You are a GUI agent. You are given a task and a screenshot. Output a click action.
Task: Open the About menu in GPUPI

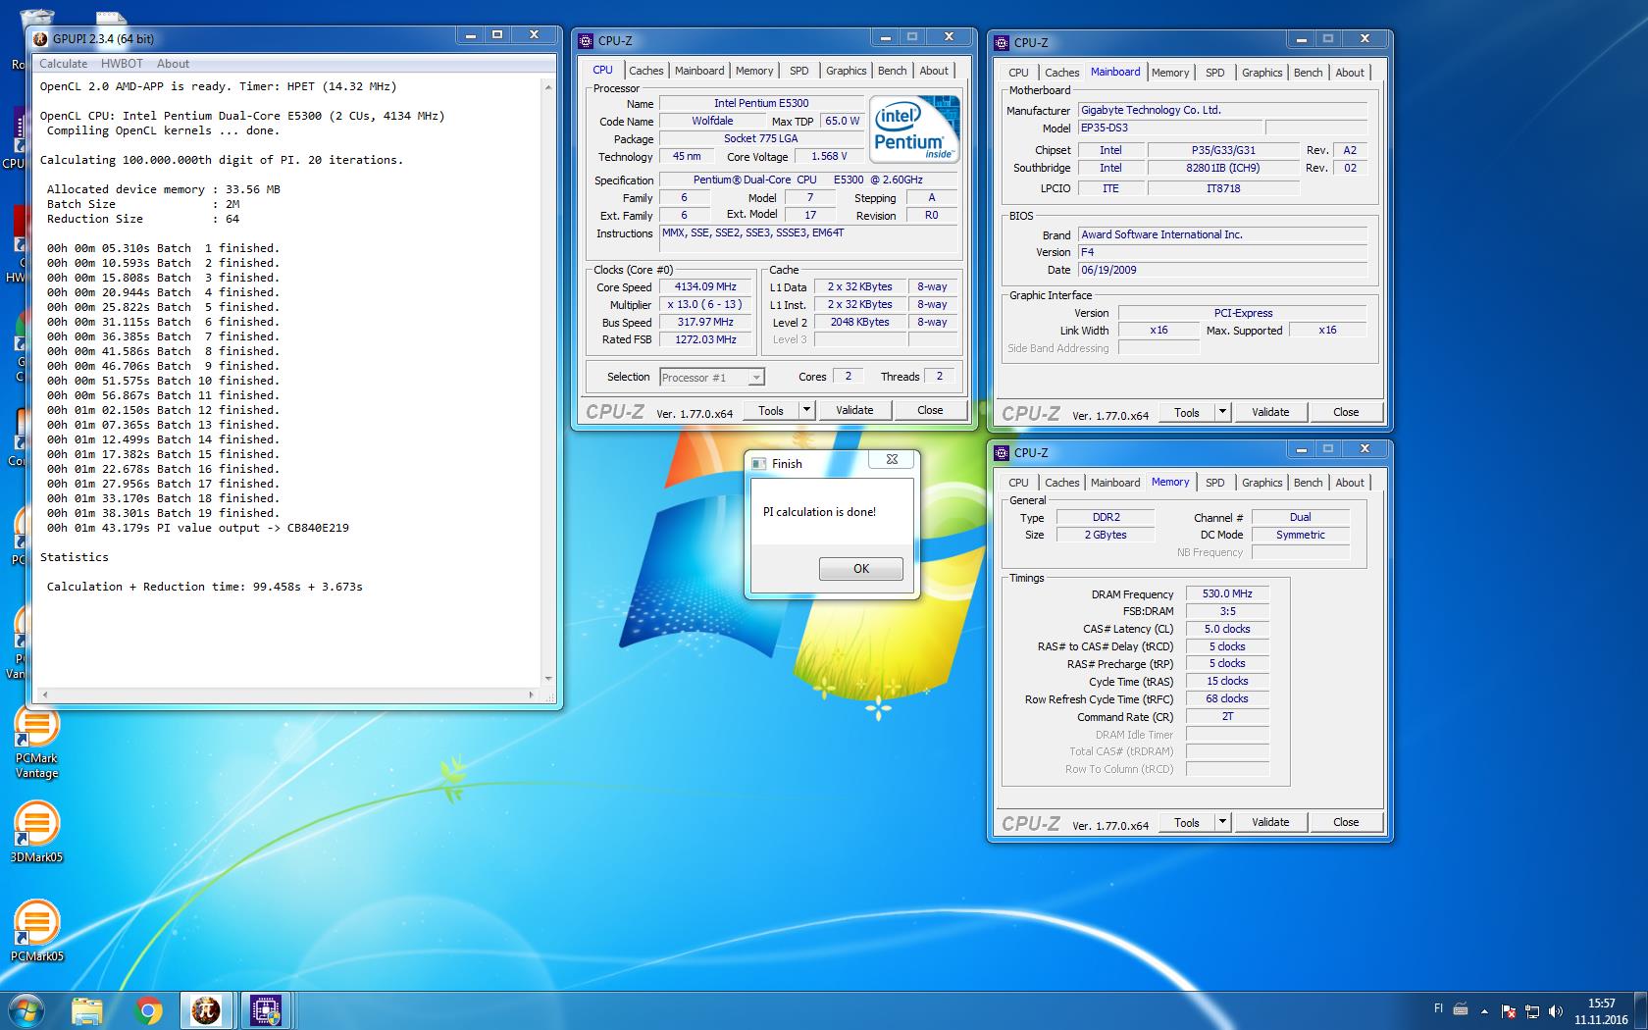[173, 63]
